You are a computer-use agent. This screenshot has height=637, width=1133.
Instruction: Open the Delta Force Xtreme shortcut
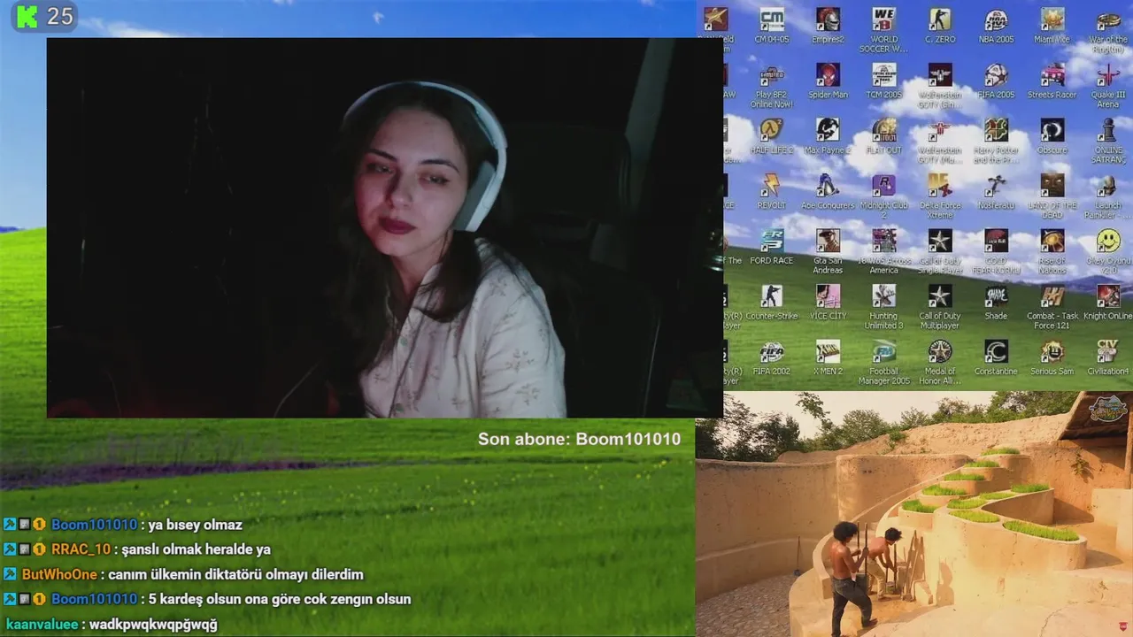pos(940,196)
